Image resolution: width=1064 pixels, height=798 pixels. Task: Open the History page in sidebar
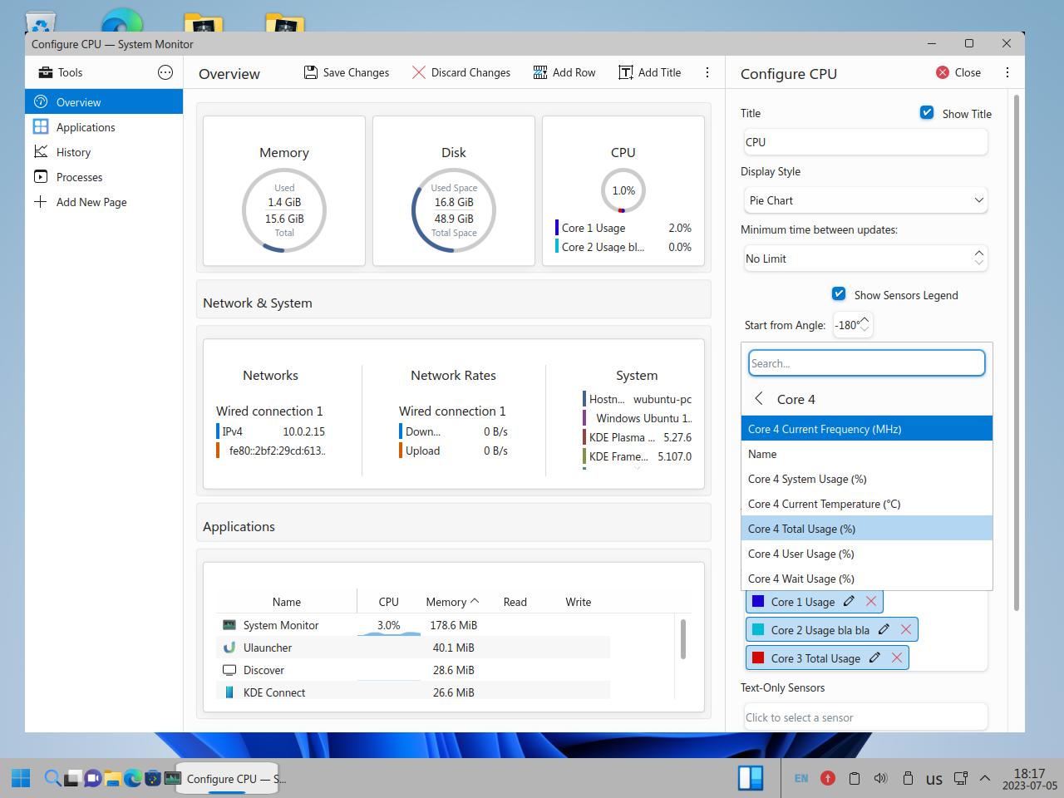point(73,152)
